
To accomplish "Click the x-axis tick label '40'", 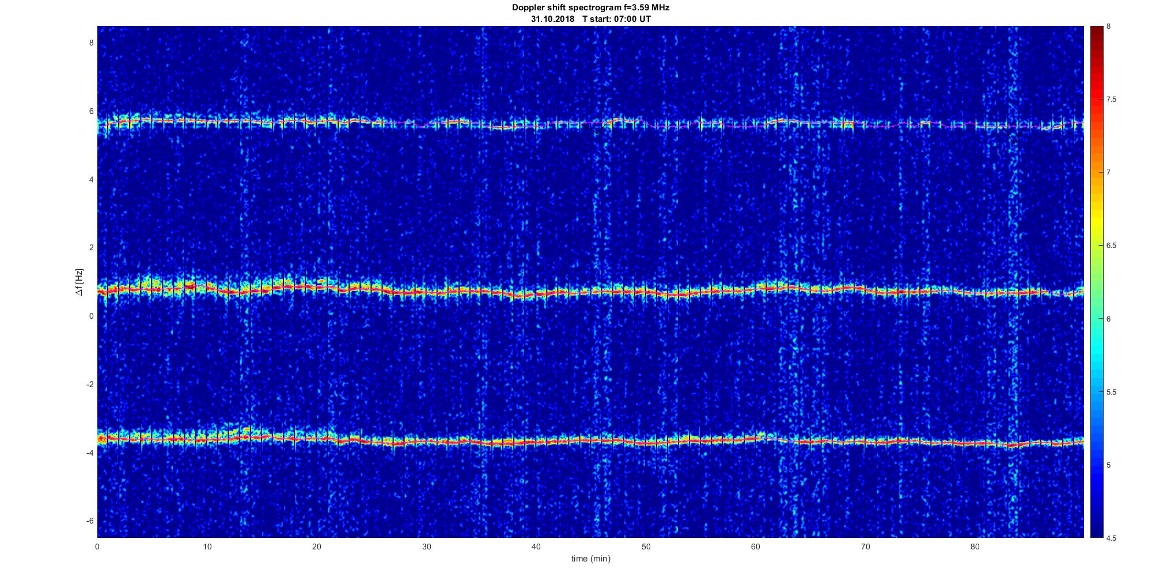I will pyautogui.click(x=536, y=547).
